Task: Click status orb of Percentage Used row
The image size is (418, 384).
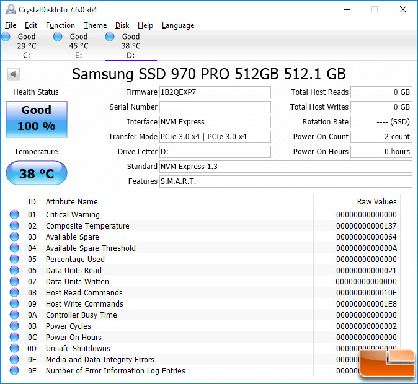Action: 14,259
